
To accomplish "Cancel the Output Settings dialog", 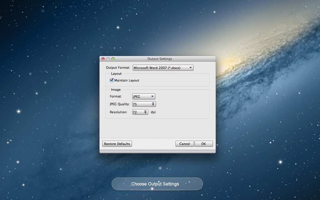I will [x=184, y=144].
